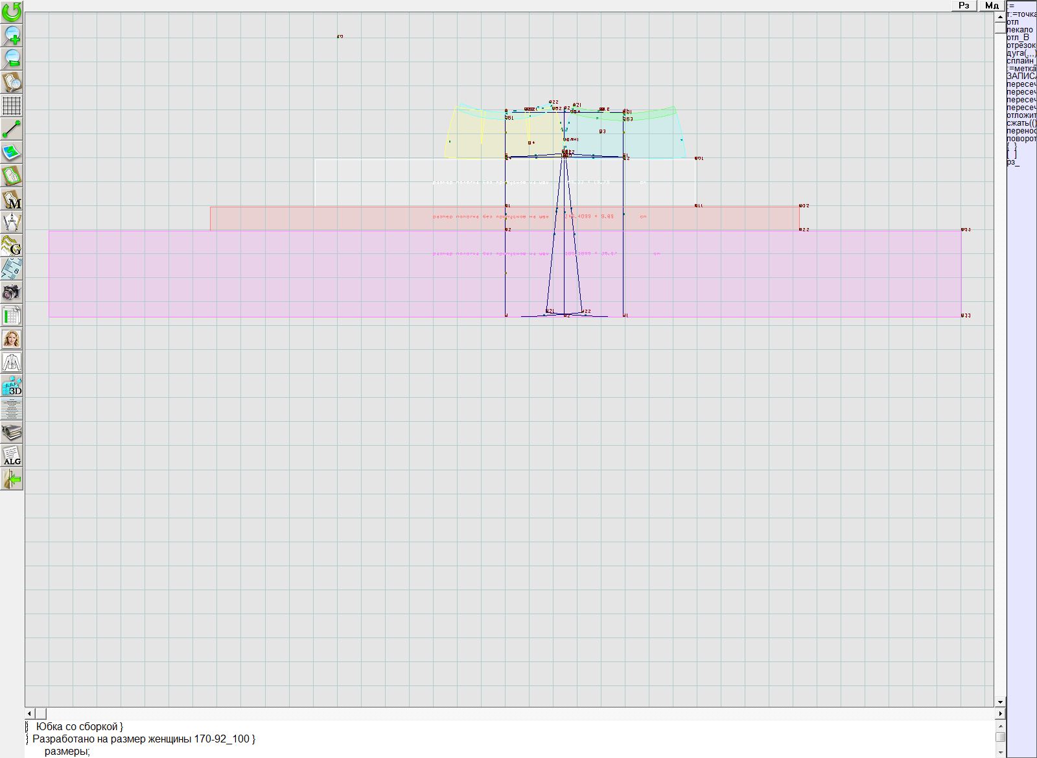Toggle the grid display icon
Screen dimensions: 1037x758
click(x=12, y=105)
